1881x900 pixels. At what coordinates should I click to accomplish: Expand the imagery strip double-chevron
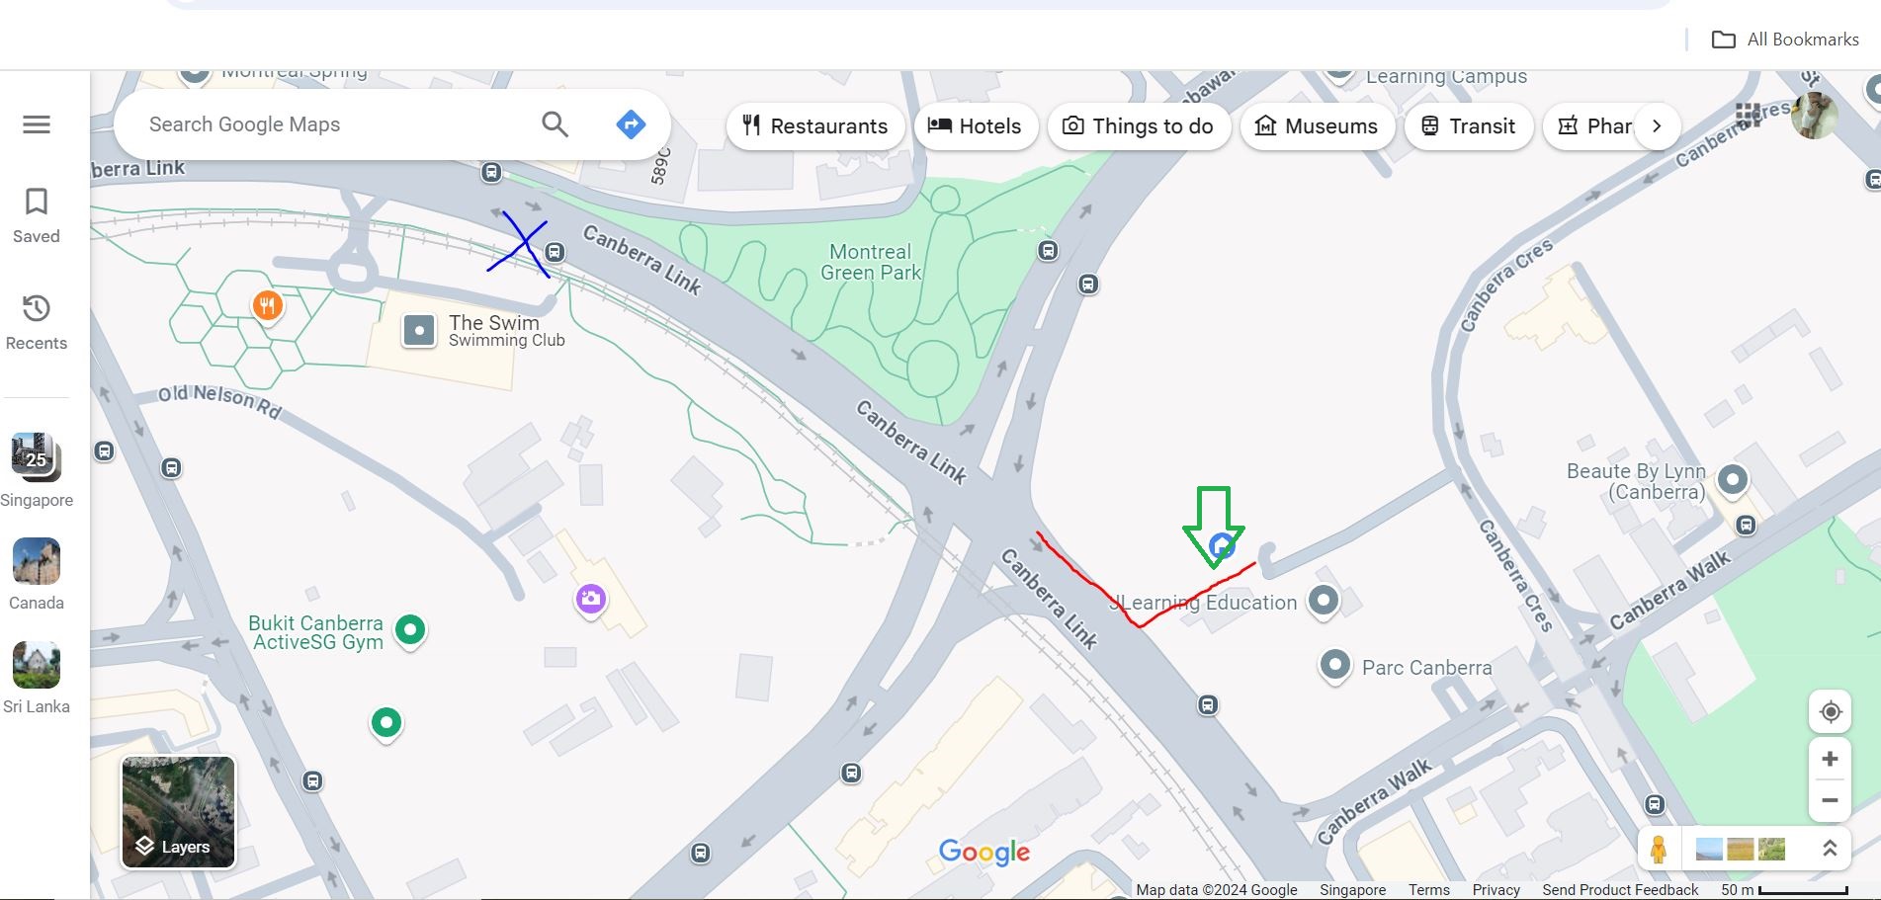(x=1830, y=849)
